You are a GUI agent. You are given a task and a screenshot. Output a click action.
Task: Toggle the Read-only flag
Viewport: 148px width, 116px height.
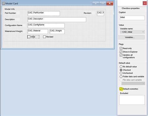click(x=121, y=48)
